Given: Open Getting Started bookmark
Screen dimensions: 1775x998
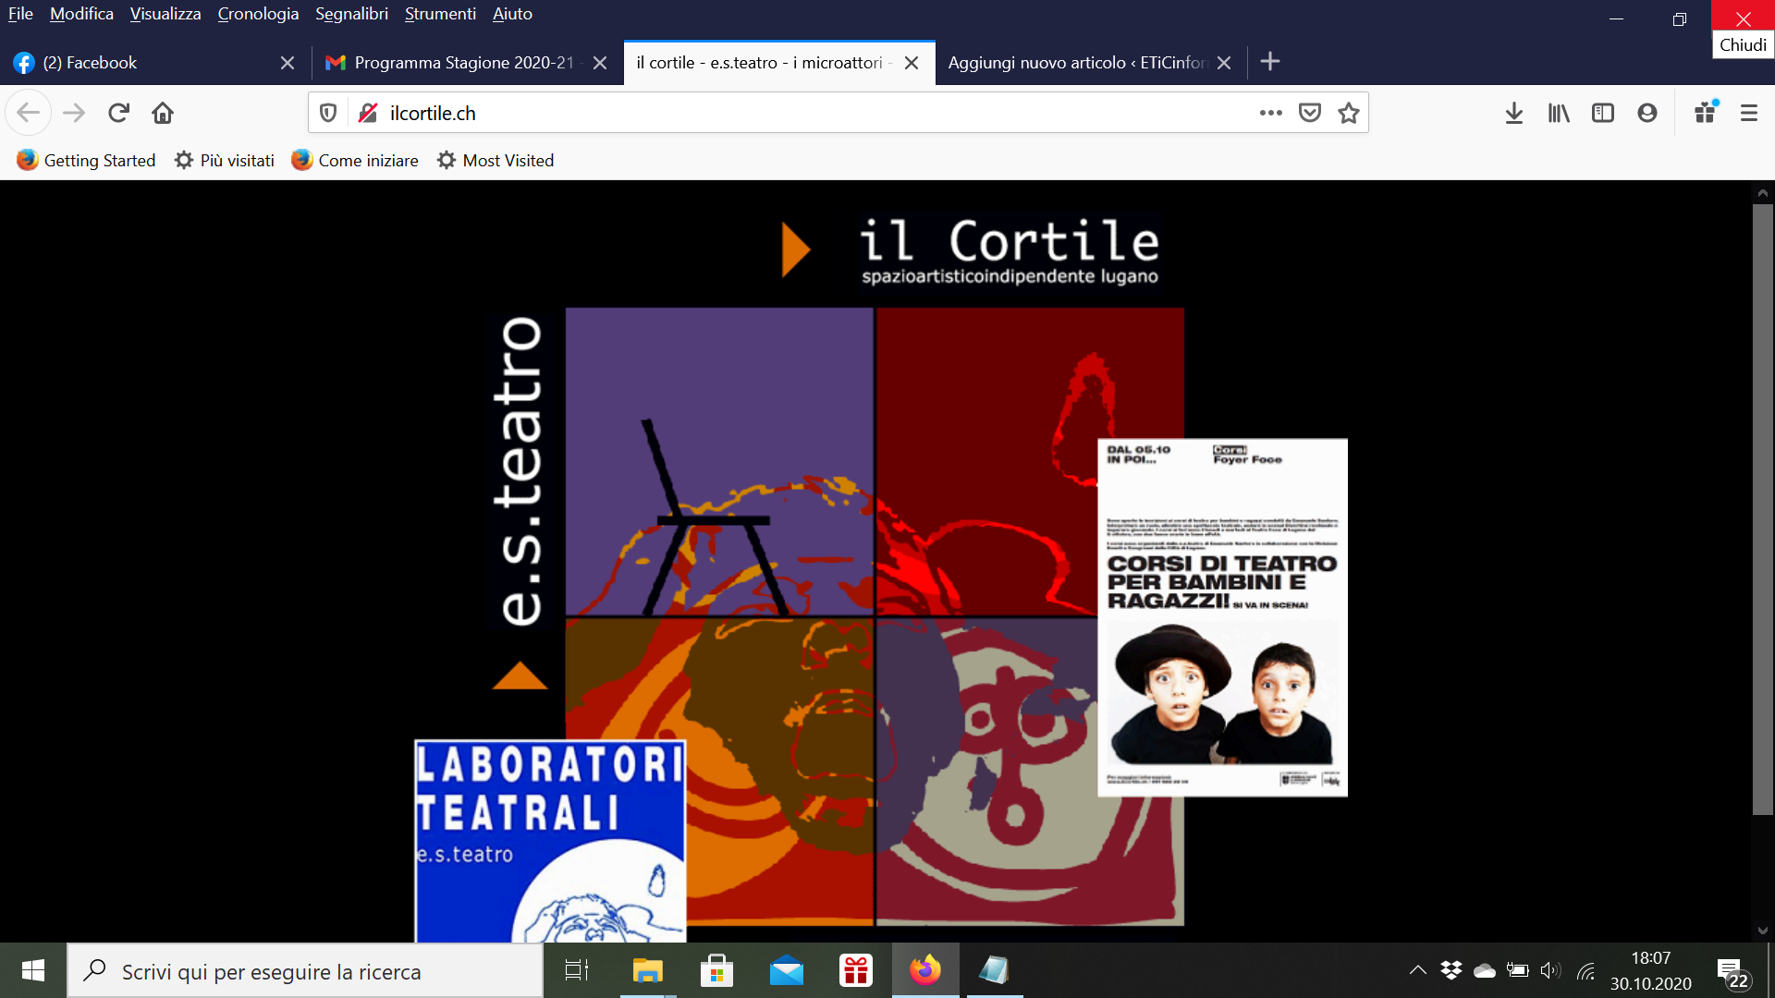Looking at the screenshot, I should tap(86, 161).
